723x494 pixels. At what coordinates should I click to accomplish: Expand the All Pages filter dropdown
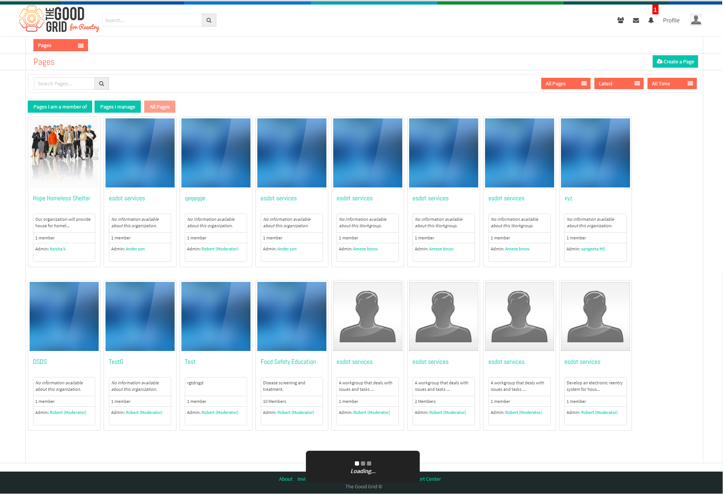point(565,83)
